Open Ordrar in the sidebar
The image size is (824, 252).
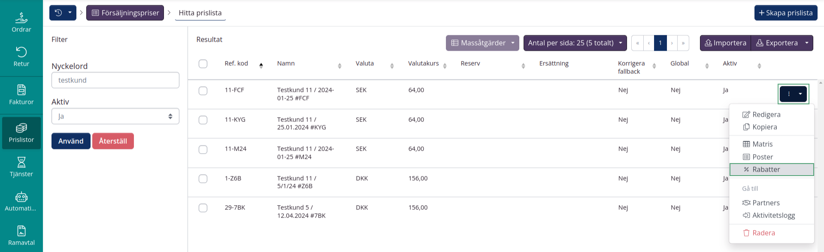point(21,22)
